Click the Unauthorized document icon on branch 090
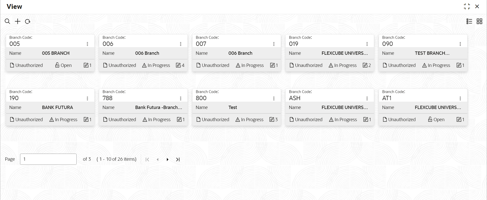This screenshot has height=200, width=487. [x=385, y=65]
